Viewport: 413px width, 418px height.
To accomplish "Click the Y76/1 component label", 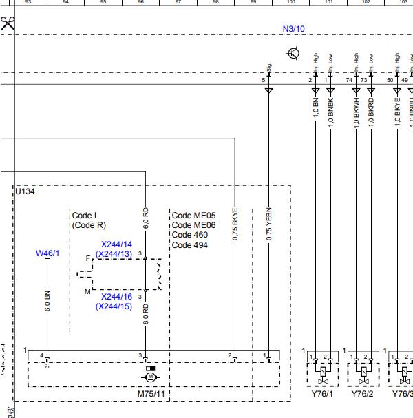I will coord(322,394).
